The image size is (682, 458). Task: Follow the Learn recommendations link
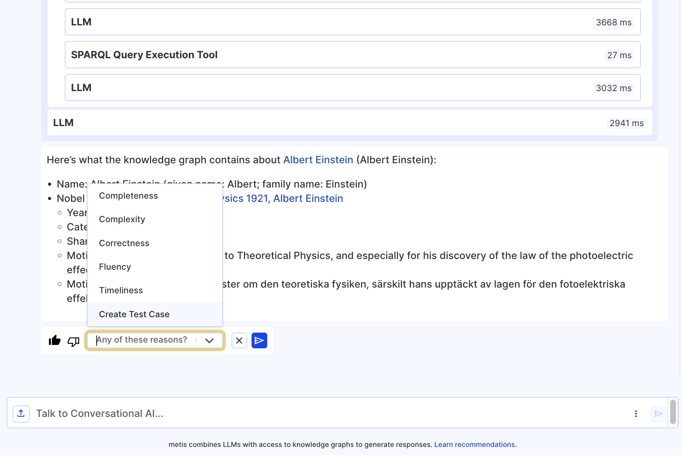(x=474, y=445)
